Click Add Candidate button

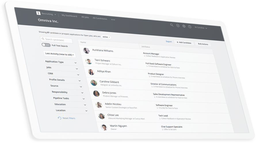(184, 42)
